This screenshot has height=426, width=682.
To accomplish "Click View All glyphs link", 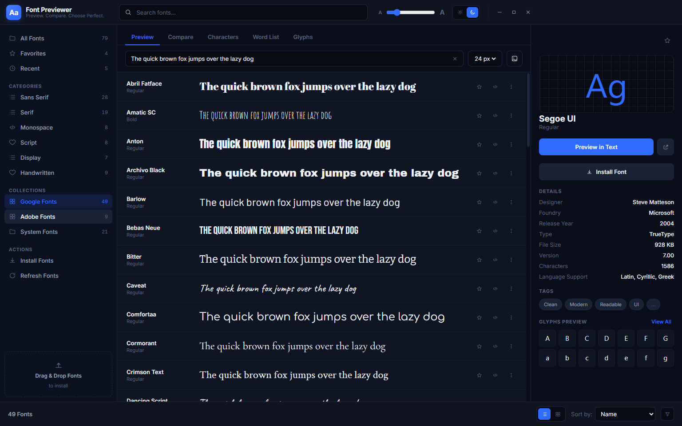I will (x=661, y=322).
